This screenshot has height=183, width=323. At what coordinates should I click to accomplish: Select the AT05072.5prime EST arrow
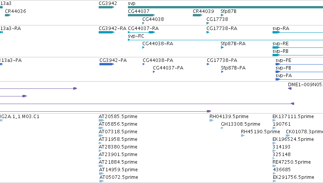point(101,181)
